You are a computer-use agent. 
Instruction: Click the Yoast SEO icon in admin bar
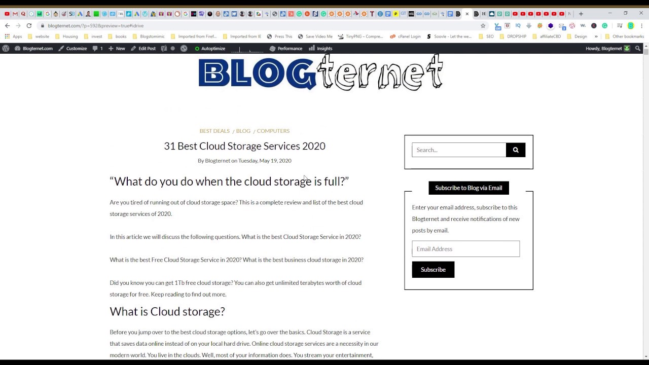click(164, 49)
